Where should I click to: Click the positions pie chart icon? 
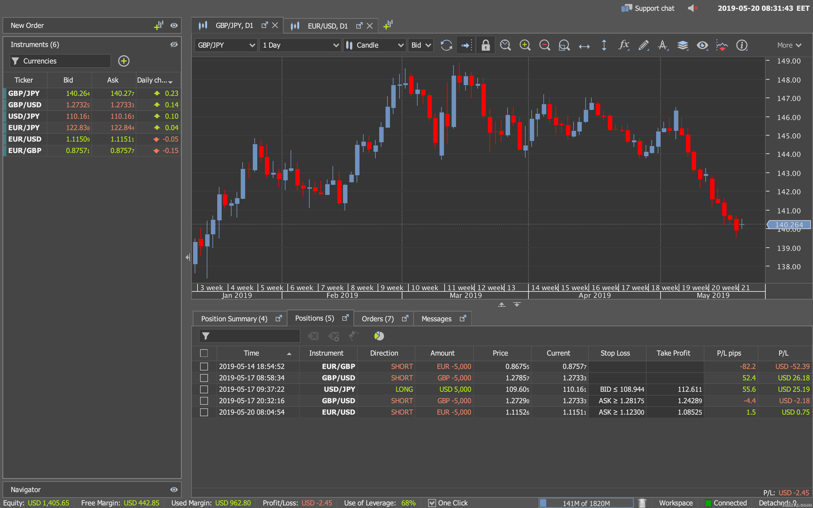point(379,336)
